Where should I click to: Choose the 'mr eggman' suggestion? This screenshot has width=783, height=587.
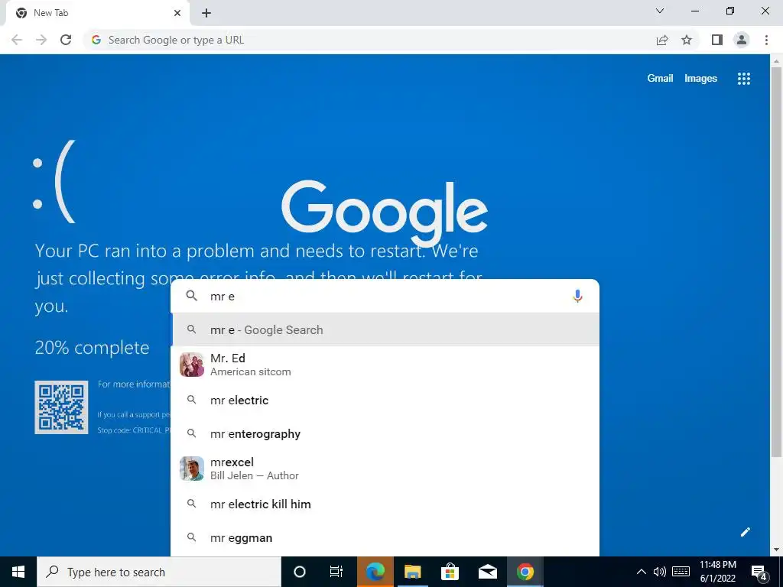(385, 538)
